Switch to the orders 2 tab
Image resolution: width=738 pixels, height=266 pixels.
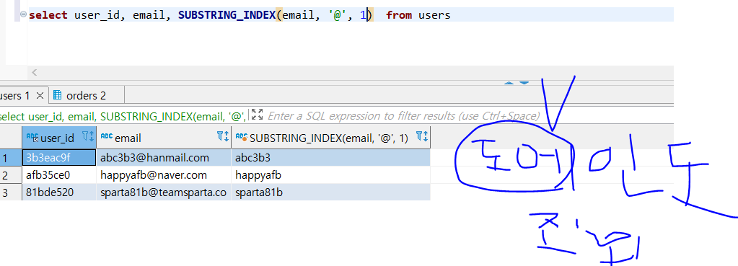tap(86, 96)
